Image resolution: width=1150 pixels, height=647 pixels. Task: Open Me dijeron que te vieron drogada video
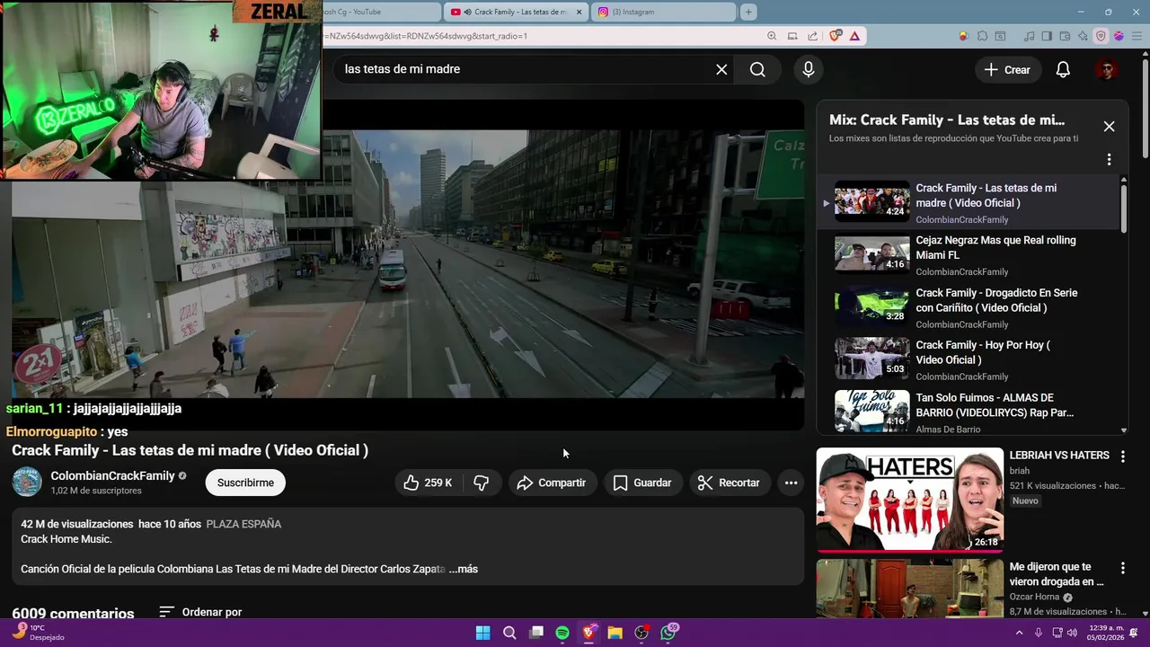(x=909, y=589)
